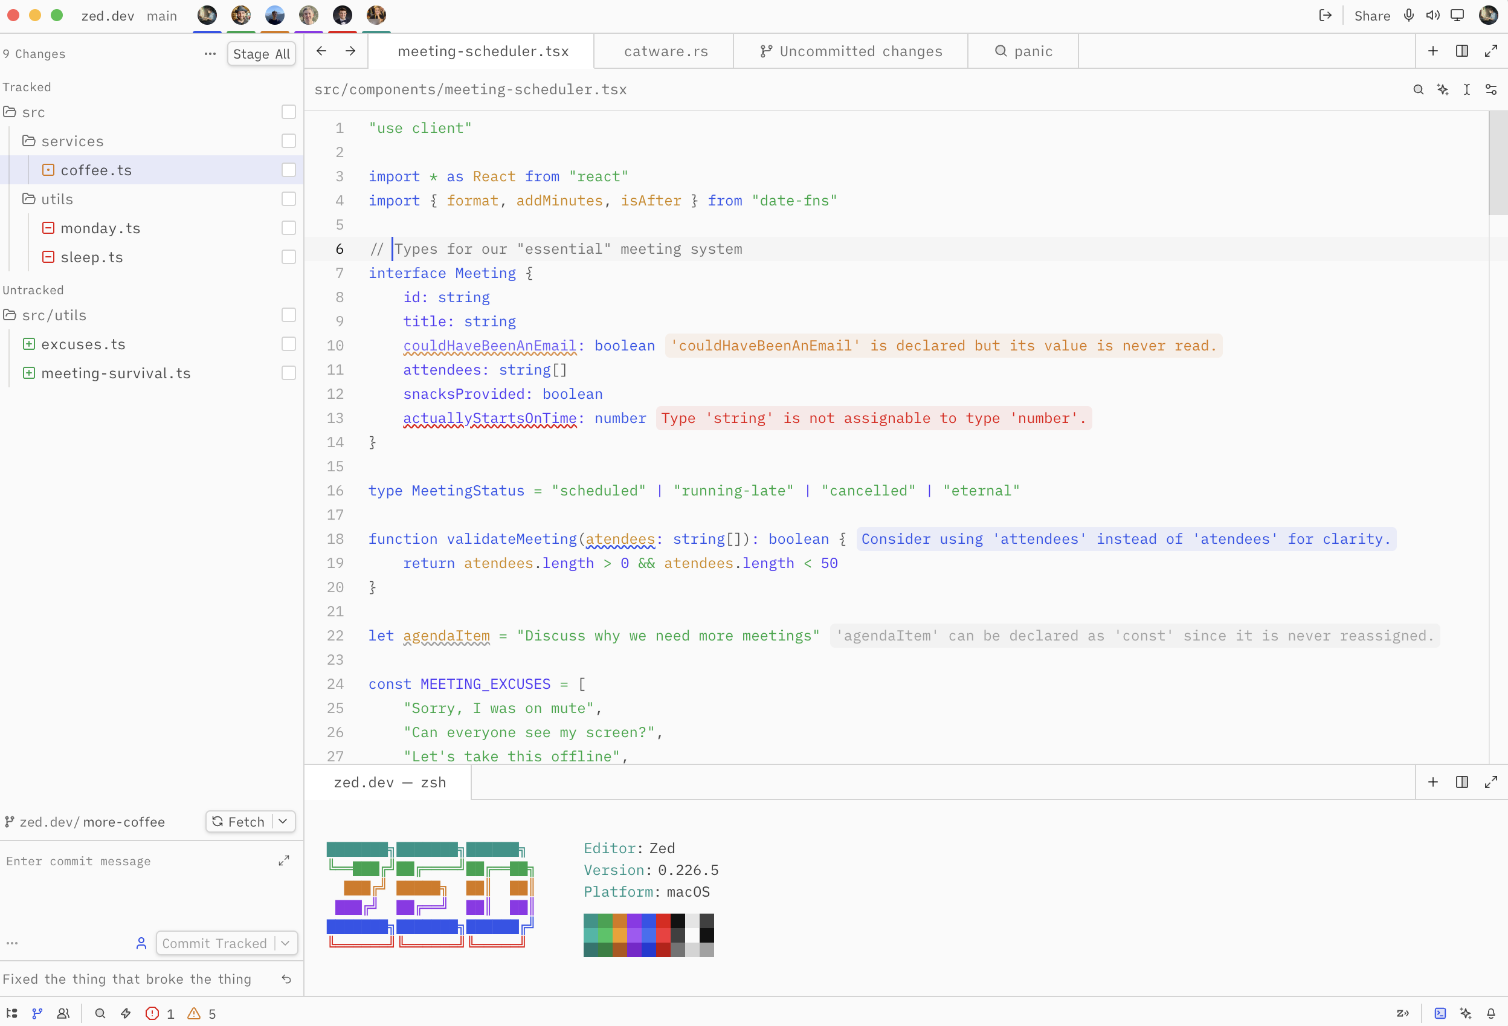Click the screen share monitor icon
The width and height of the screenshot is (1508, 1026).
[1457, 16]
